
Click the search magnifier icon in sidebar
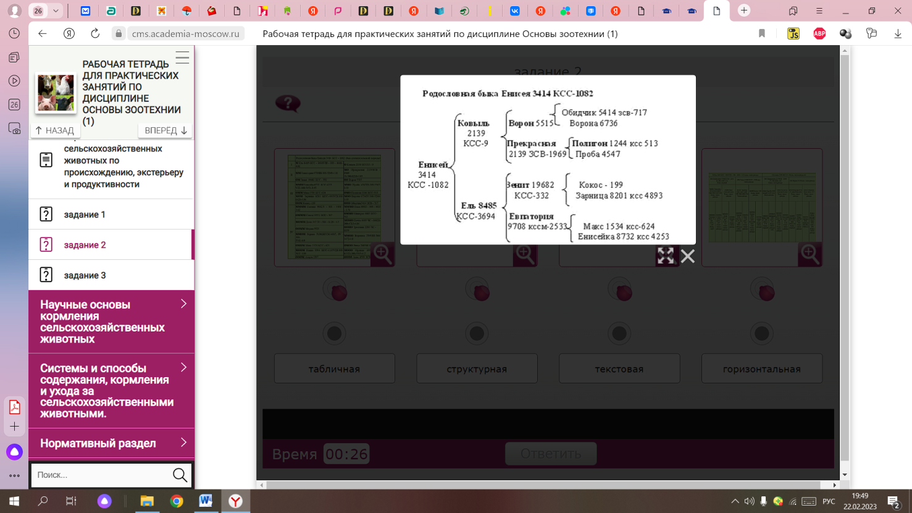click(180, 475)
